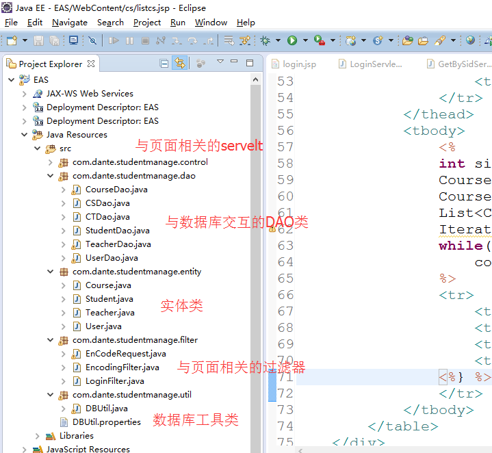The image size is (492, 453).
Task: Click the New Server wizard icon
Action: 350,40
